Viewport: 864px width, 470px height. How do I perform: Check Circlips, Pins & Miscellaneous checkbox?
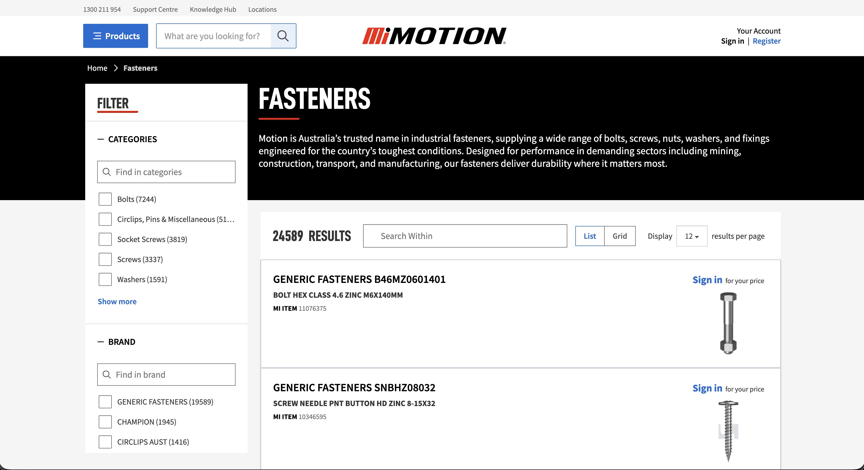[x=105, y=219]
